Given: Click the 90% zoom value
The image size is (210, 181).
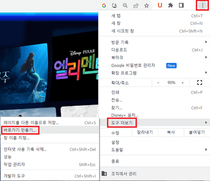Looking at the screenshot, I should click(x=171, y=82).
